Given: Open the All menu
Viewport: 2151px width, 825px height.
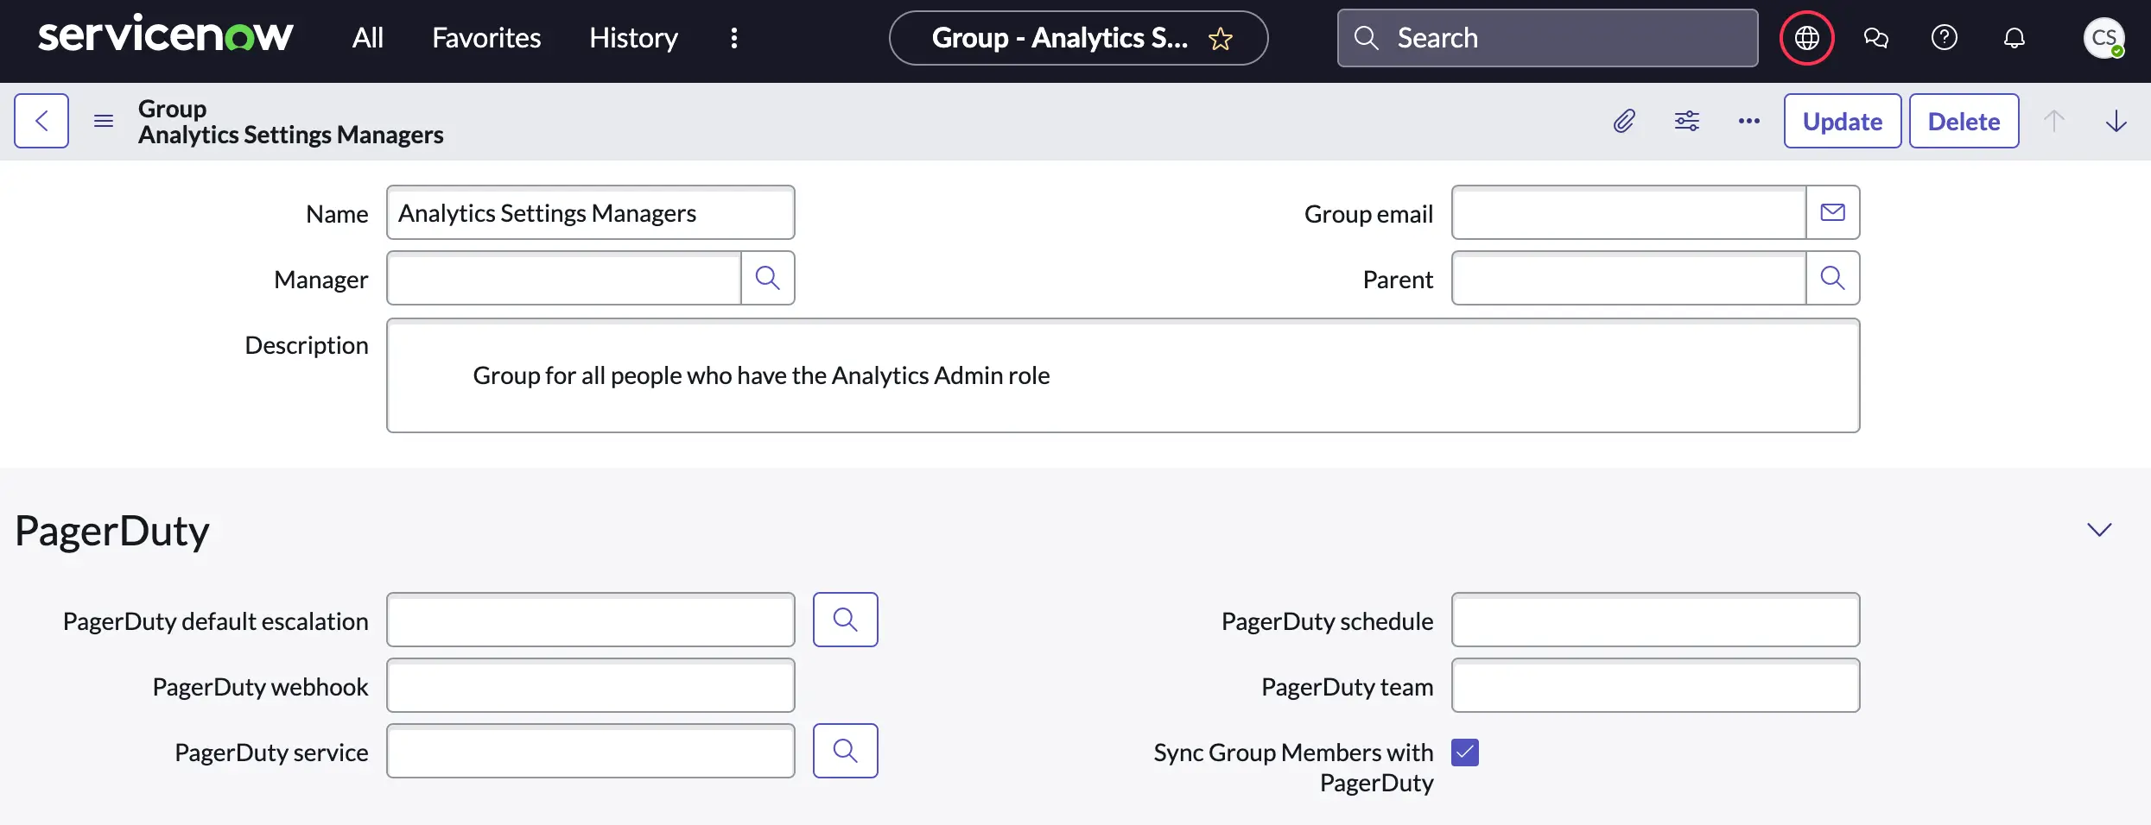Looking at the screenshot, I should point(367,38).
